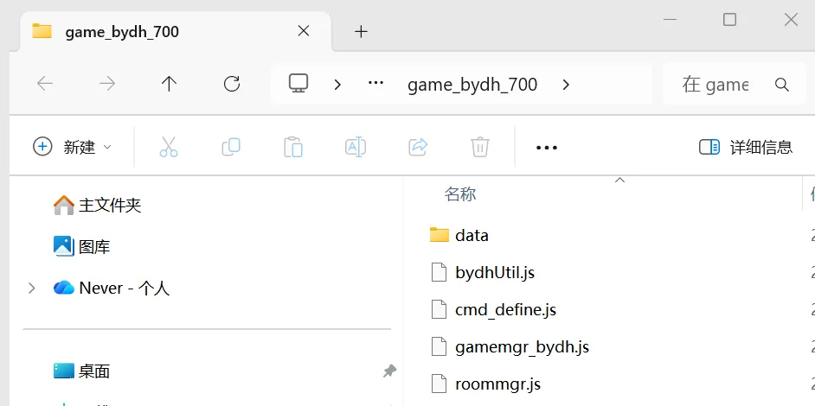Viewport: 815px width, 406px height.
Task: Click the bydhUtil.js file icon
Action: [x=440, y=273]
